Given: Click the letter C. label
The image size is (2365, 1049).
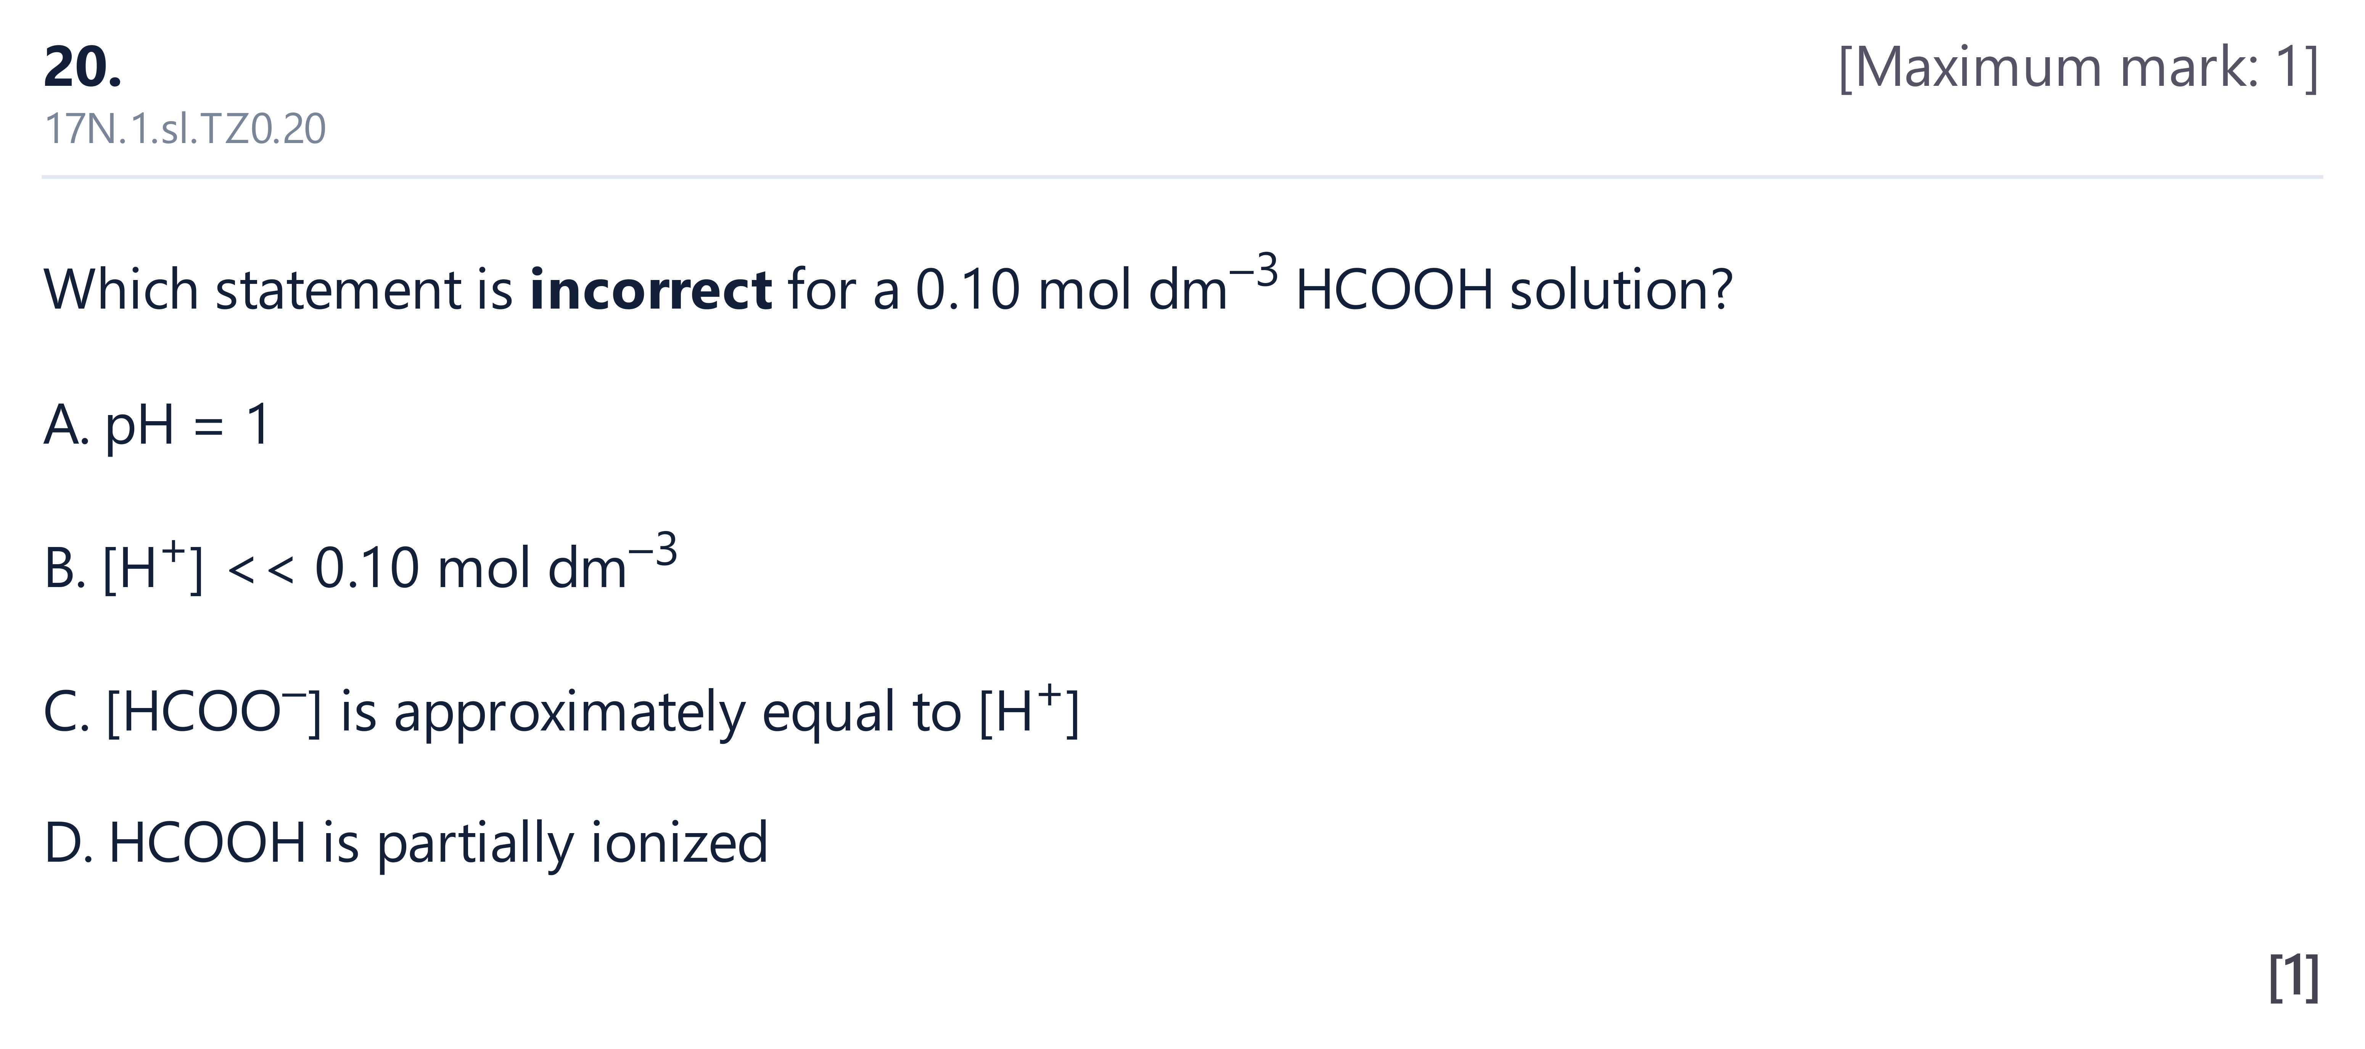Looking at the screenshot, I should (66, 711).
